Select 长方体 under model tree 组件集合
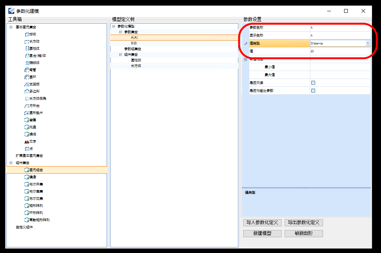The height and width of the screenshot is (253, 381). tap(136, 66)
